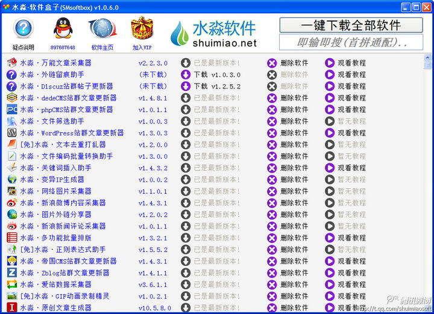Image resolution: width=434 pixels, height=314 pixels.
Task: Click 删除软件 for 正则表达式助手
Action: coord(294,250)
